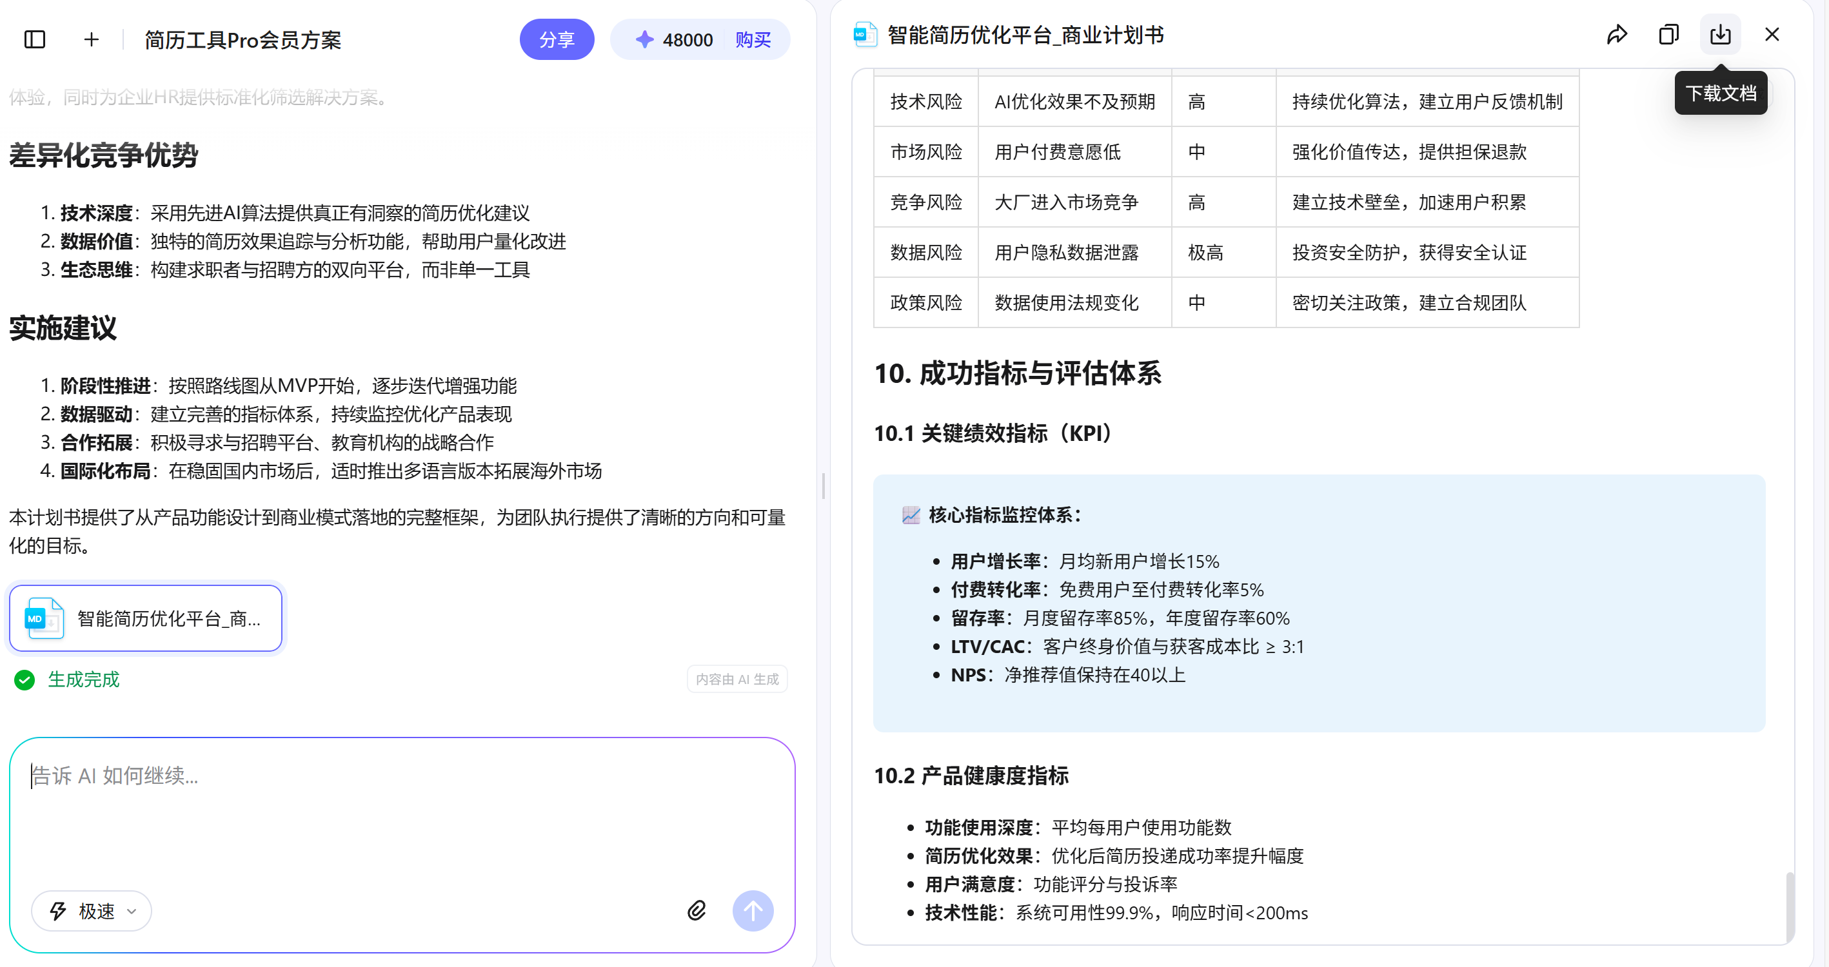
Task: Click the attachment paperclip icon
Action: click(x=697, y=910)
